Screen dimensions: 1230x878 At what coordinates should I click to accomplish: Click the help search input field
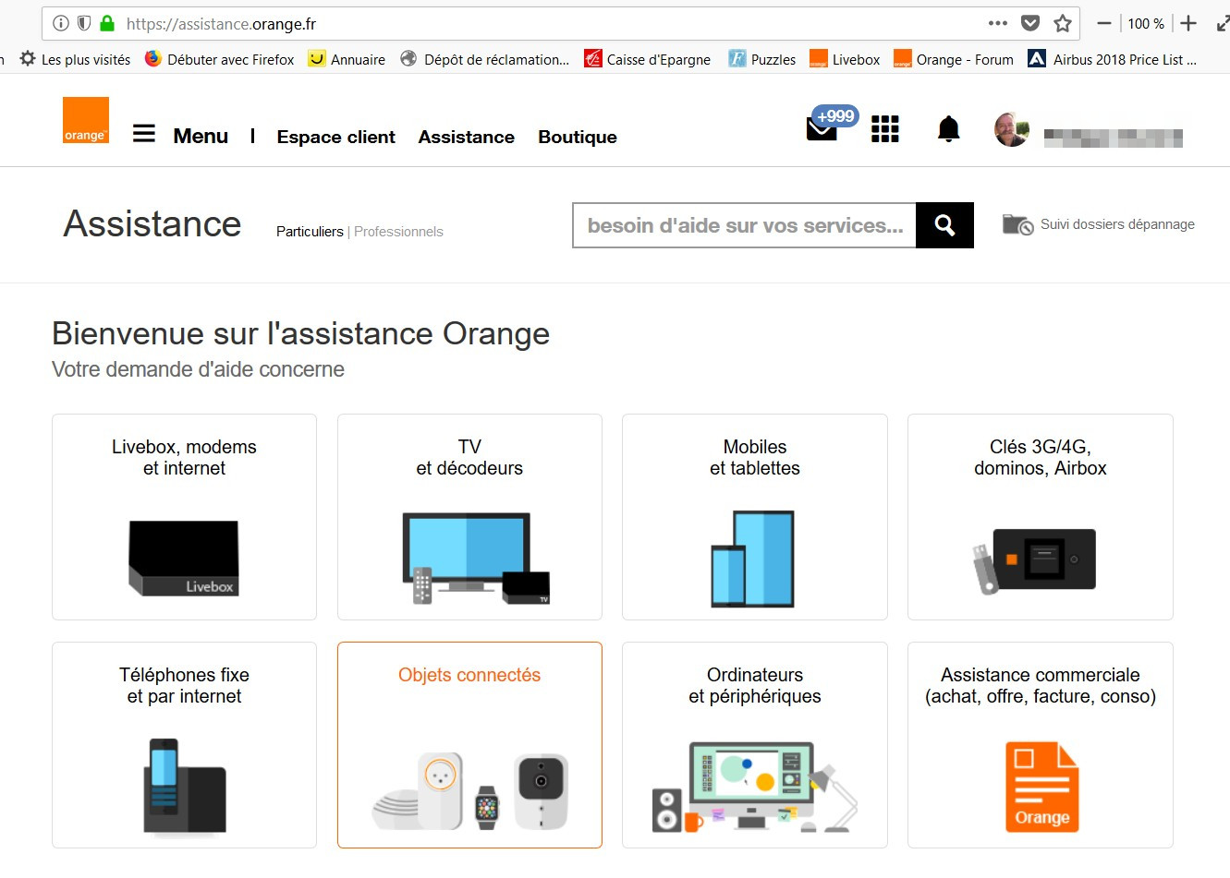[x=745, y=225]
